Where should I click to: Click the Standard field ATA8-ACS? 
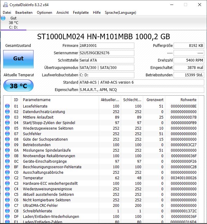pos(141,82)
